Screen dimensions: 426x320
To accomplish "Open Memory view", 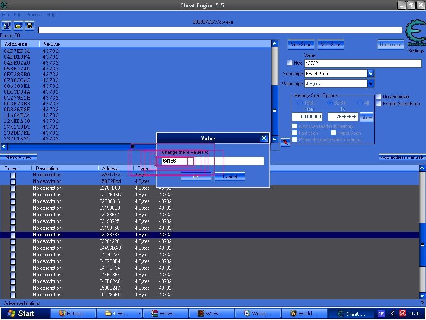I will pos(18,157).
